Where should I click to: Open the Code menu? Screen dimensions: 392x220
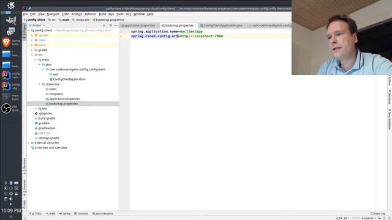point(66,14)
